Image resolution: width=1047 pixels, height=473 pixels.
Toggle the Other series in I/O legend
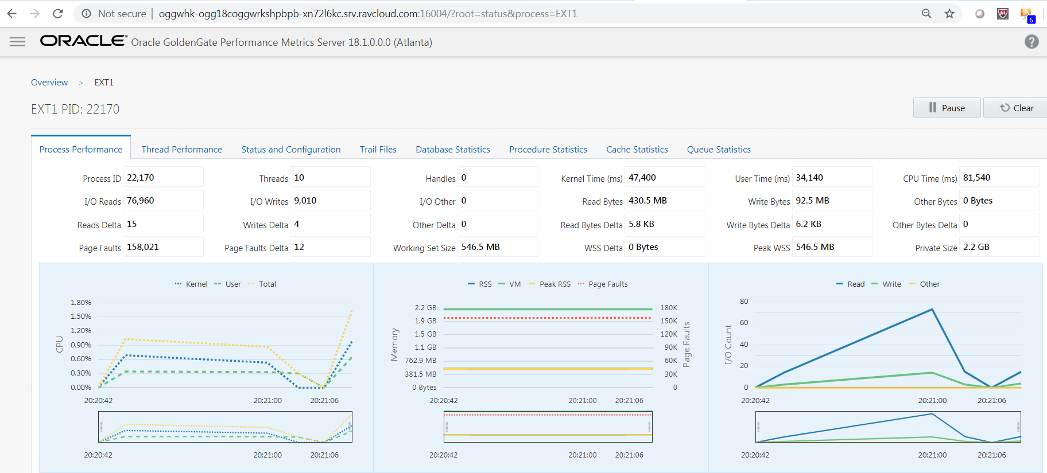click(925, 284)
